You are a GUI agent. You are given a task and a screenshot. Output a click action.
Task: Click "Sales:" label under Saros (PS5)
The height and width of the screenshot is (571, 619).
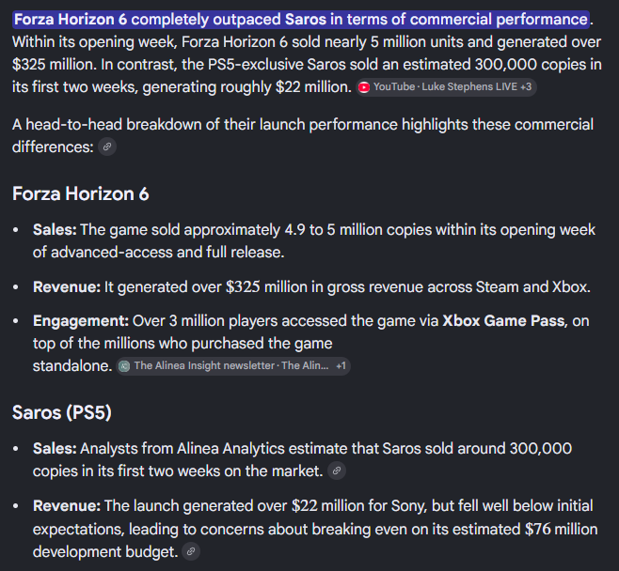pos(55,449)
